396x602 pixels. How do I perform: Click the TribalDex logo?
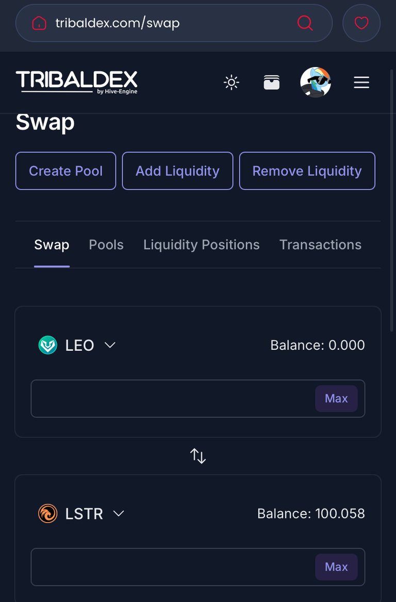tap(76, 82)
